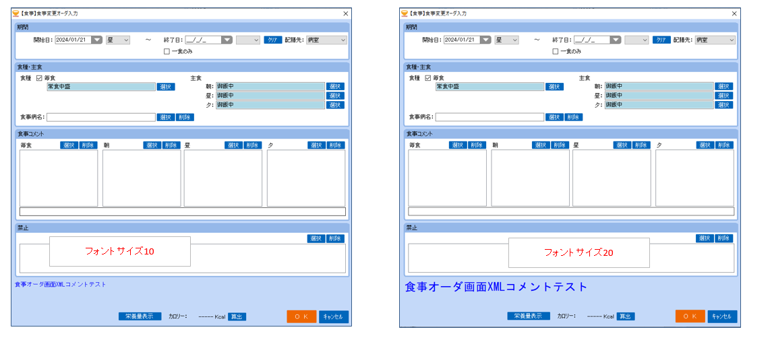The width and height of the screenshot is (772, 342).
Task: Click 削除 beside 食事病名 in left window
Action: pos(185,117)
